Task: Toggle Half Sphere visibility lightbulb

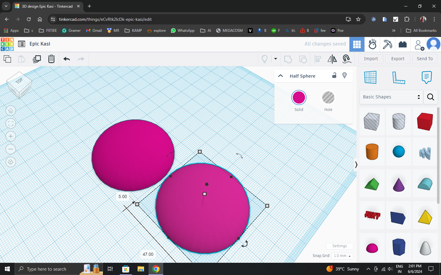Action: (x=345, y=75)
